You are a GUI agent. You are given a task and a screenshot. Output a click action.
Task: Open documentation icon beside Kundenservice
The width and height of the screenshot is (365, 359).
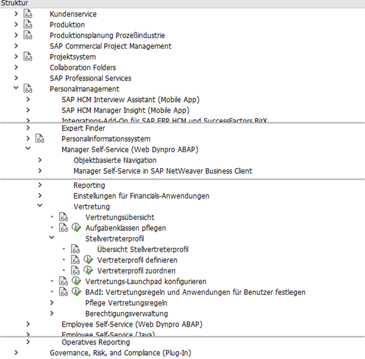(28, 14)
